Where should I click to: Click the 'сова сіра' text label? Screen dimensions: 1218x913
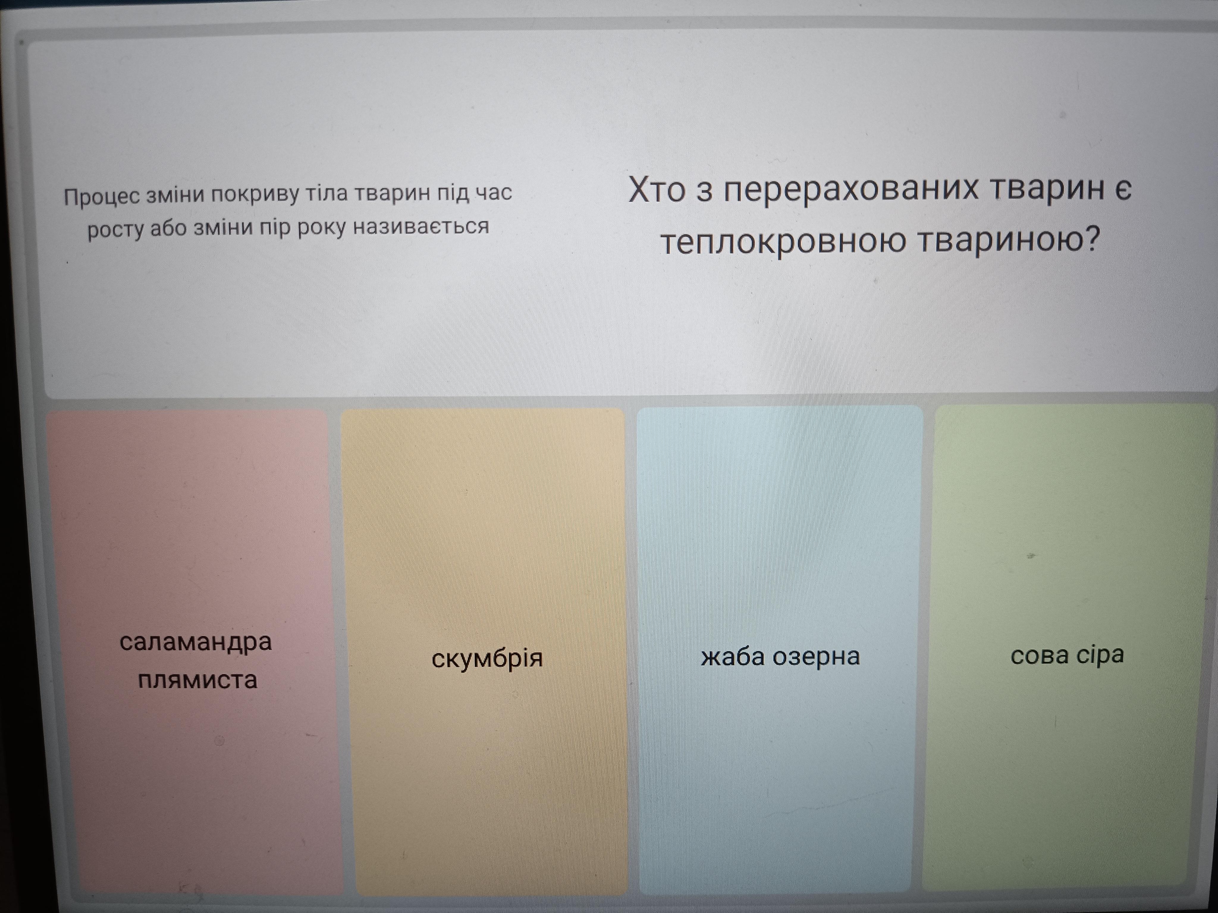coord(1067,655)
